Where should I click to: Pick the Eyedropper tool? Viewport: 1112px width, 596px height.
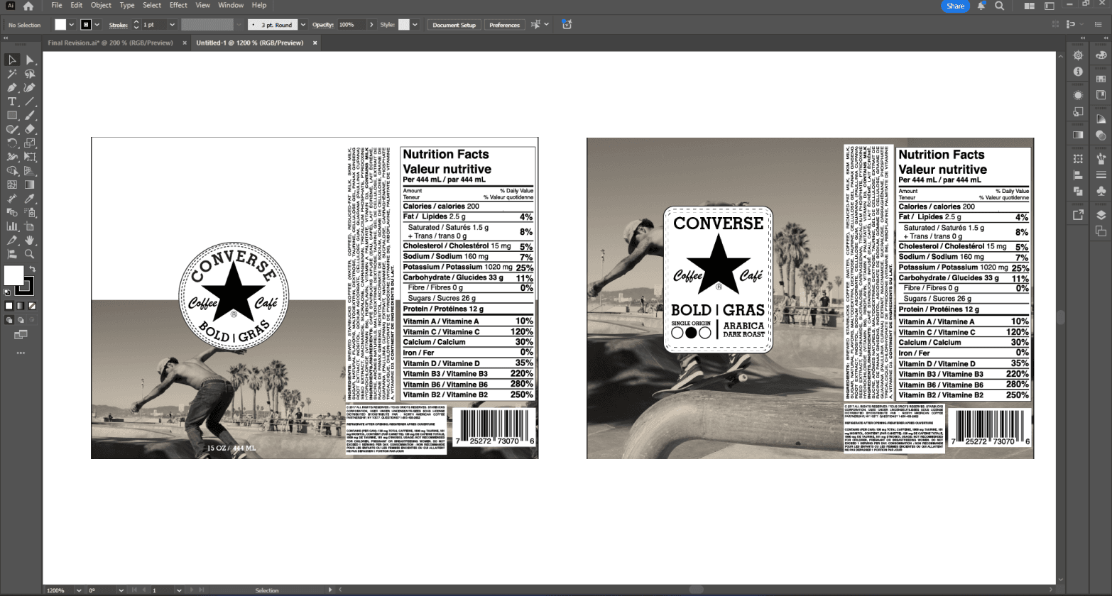point(30,199)
